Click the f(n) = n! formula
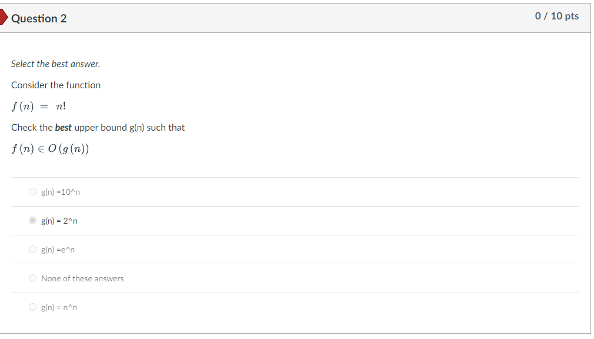 (39, 107)
